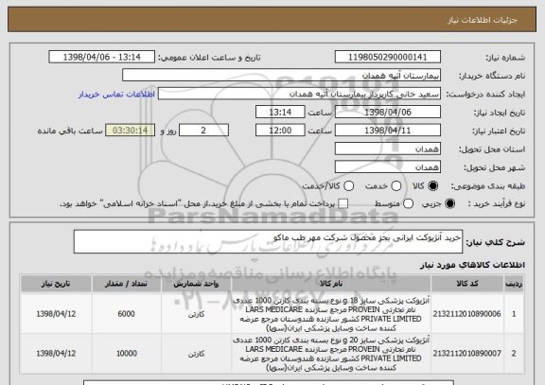Click the validity time field 12:00
The image size is (545, 385).
280,131
